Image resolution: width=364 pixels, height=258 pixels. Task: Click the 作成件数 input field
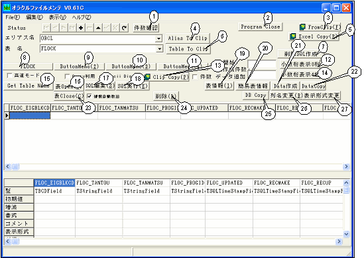coord(262,74)
